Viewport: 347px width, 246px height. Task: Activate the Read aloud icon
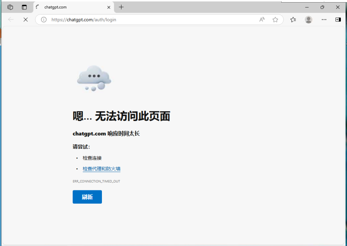(262, 20)
